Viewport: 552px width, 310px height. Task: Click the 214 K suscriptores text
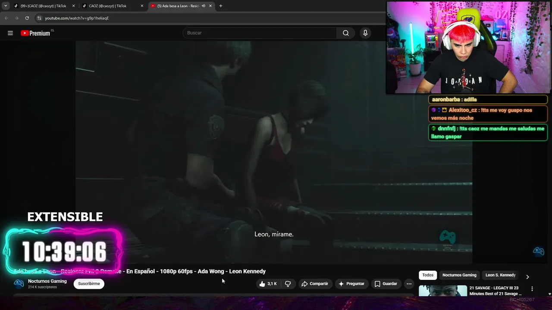42,287
